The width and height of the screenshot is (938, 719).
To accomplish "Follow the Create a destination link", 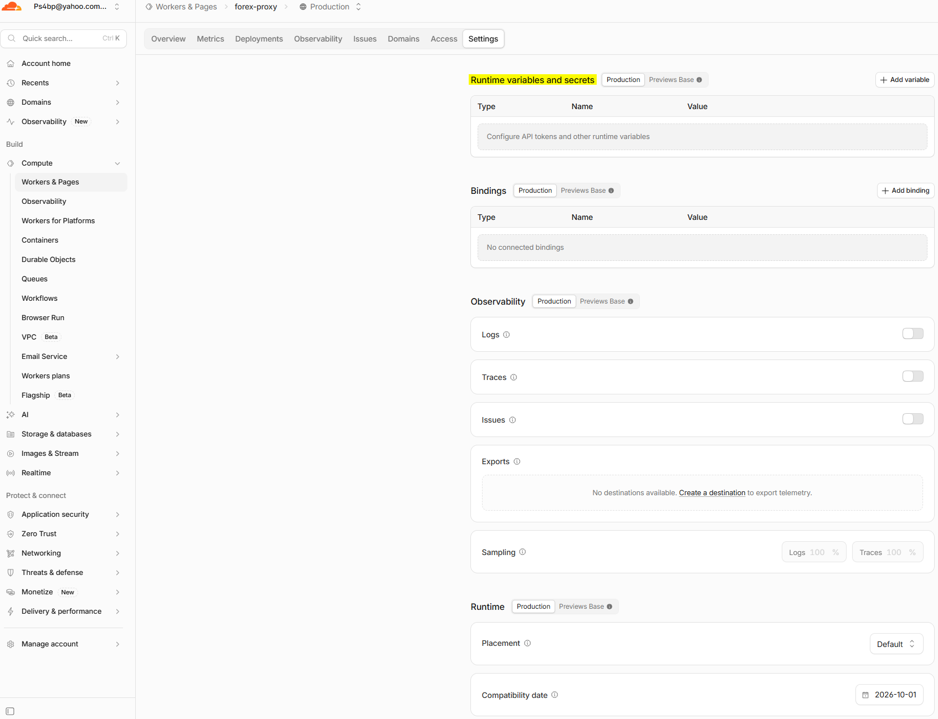I will pos(712,493).
